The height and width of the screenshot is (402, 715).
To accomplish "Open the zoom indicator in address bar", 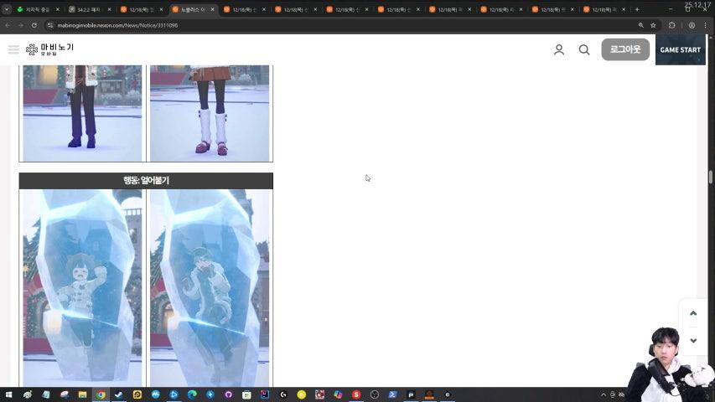I will click(640, 25).
